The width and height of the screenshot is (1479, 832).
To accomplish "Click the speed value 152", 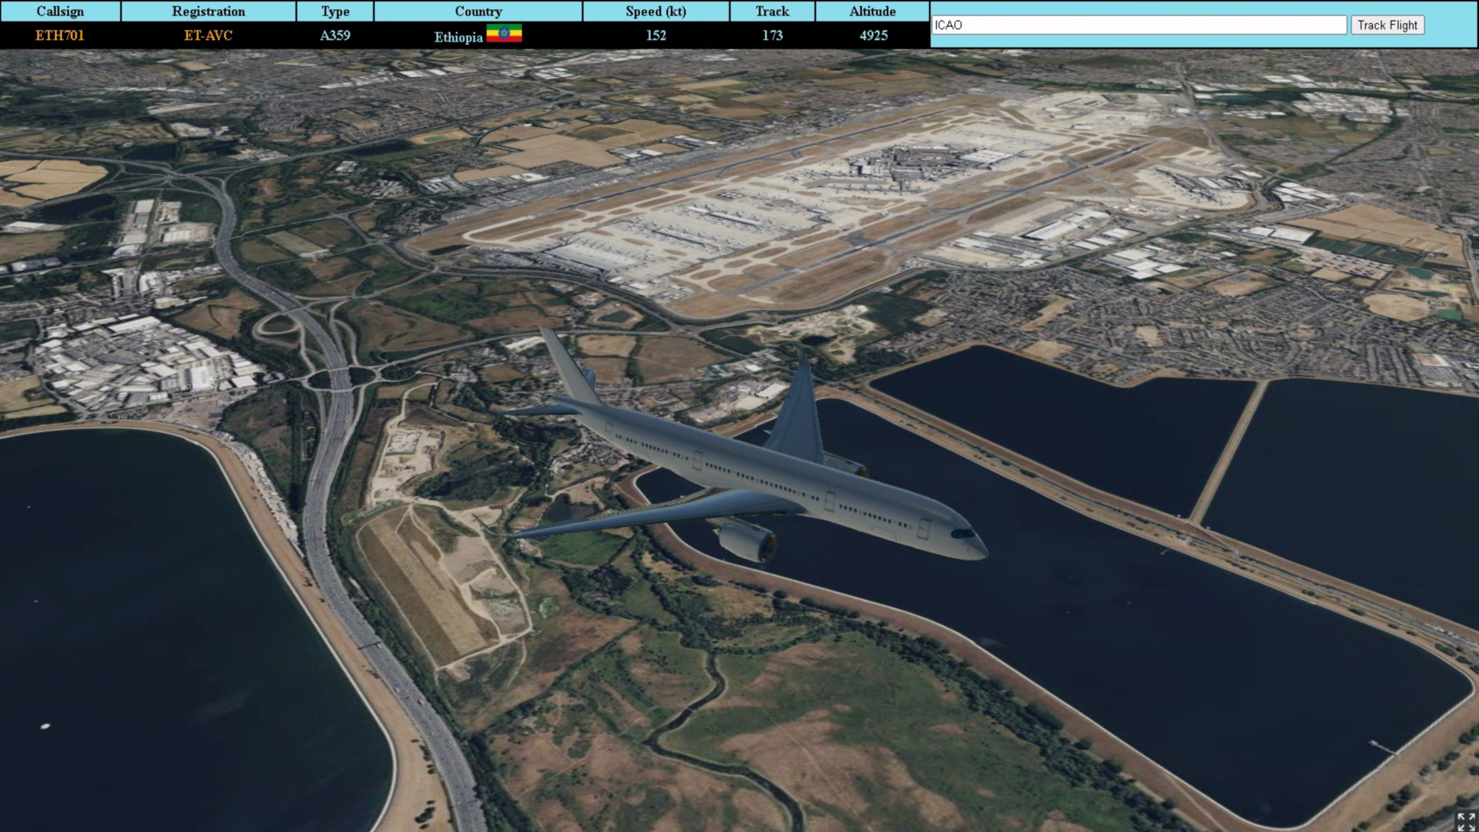I will [x=656, y=35].
